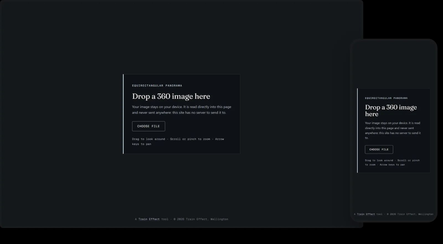Screen dimensions: 443x244
Task: Click 'EQUIRECTANGULAR PANORAMA' label in desktop view
Action: click(x=157, y=86)
